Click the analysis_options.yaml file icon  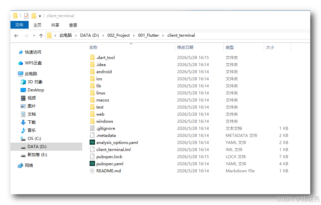[92, 142]
